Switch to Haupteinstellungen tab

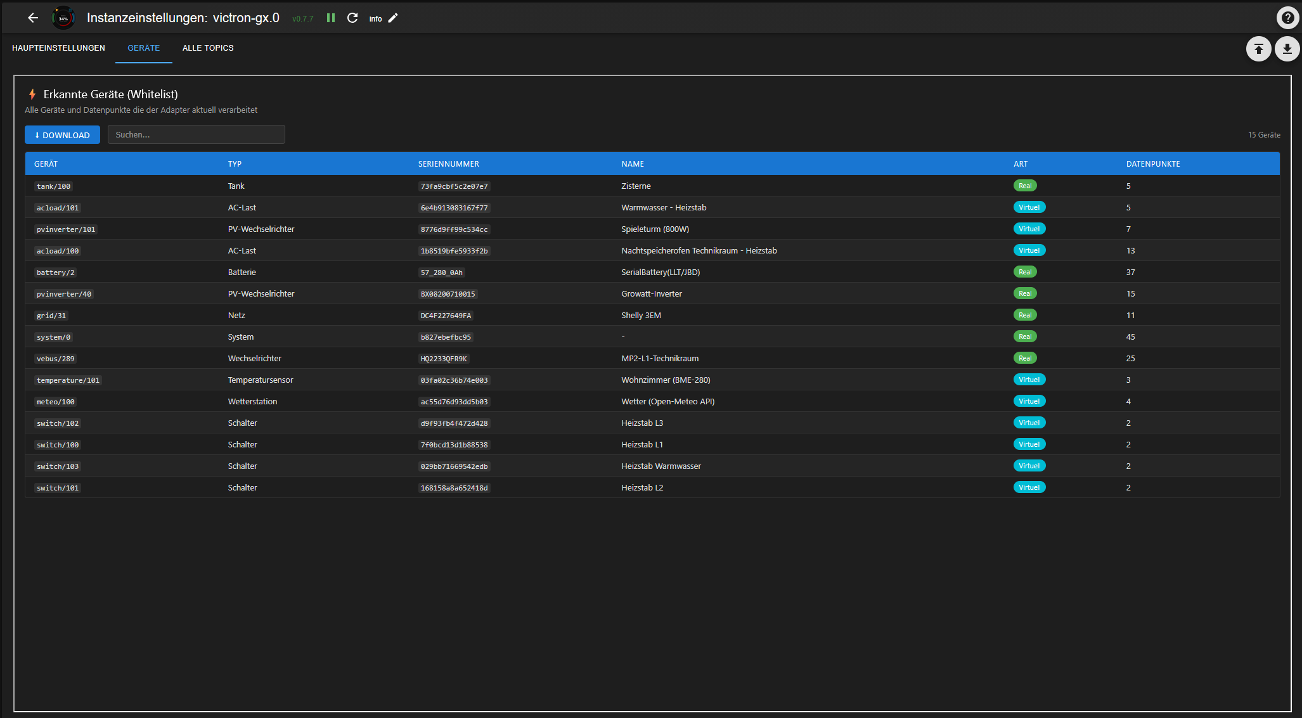click(58, 48)
